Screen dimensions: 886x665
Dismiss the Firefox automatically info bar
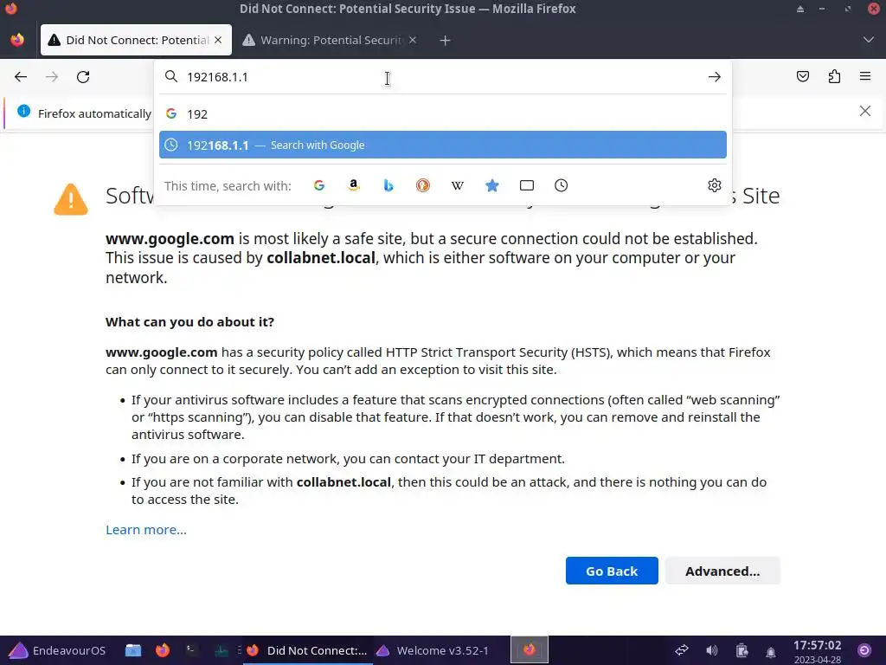click(x=864, y=111)
